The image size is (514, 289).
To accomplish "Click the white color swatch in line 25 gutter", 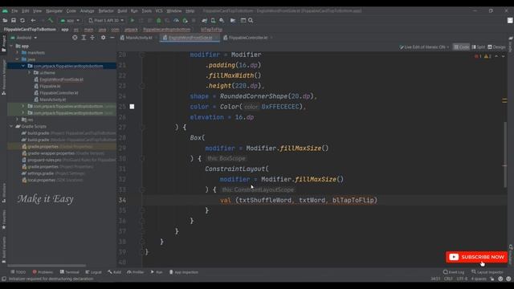I will 132,107.
